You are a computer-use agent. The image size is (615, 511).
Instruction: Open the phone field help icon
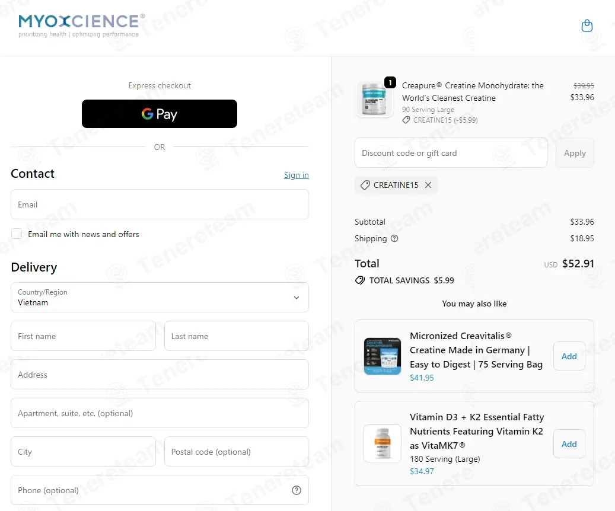tap(297, 490)
